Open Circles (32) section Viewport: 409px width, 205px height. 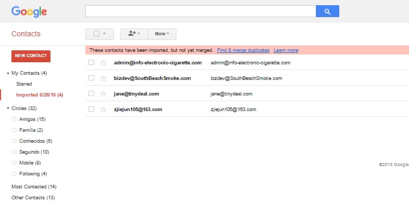click(x=24, y=108)
